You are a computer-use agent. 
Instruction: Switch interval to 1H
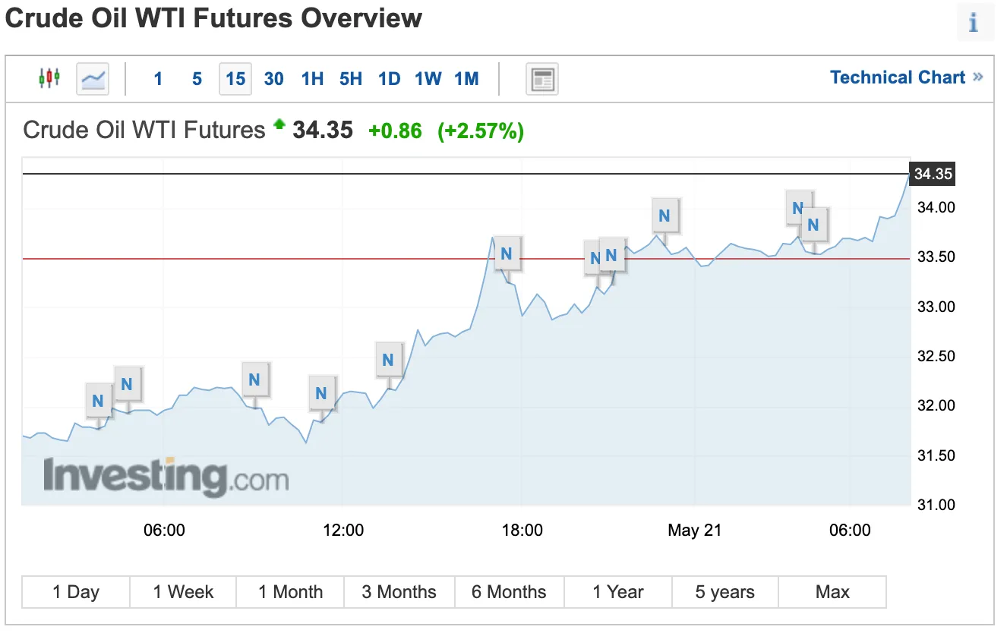click(x=312, y=79)
